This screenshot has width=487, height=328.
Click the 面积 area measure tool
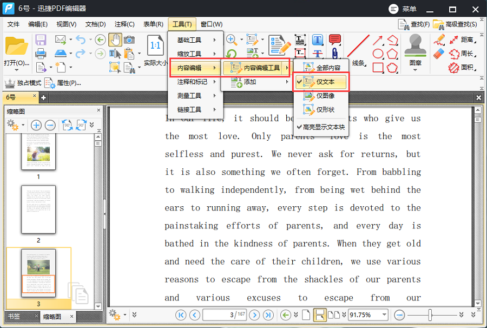pyautogui.click(x=462, y=67)
